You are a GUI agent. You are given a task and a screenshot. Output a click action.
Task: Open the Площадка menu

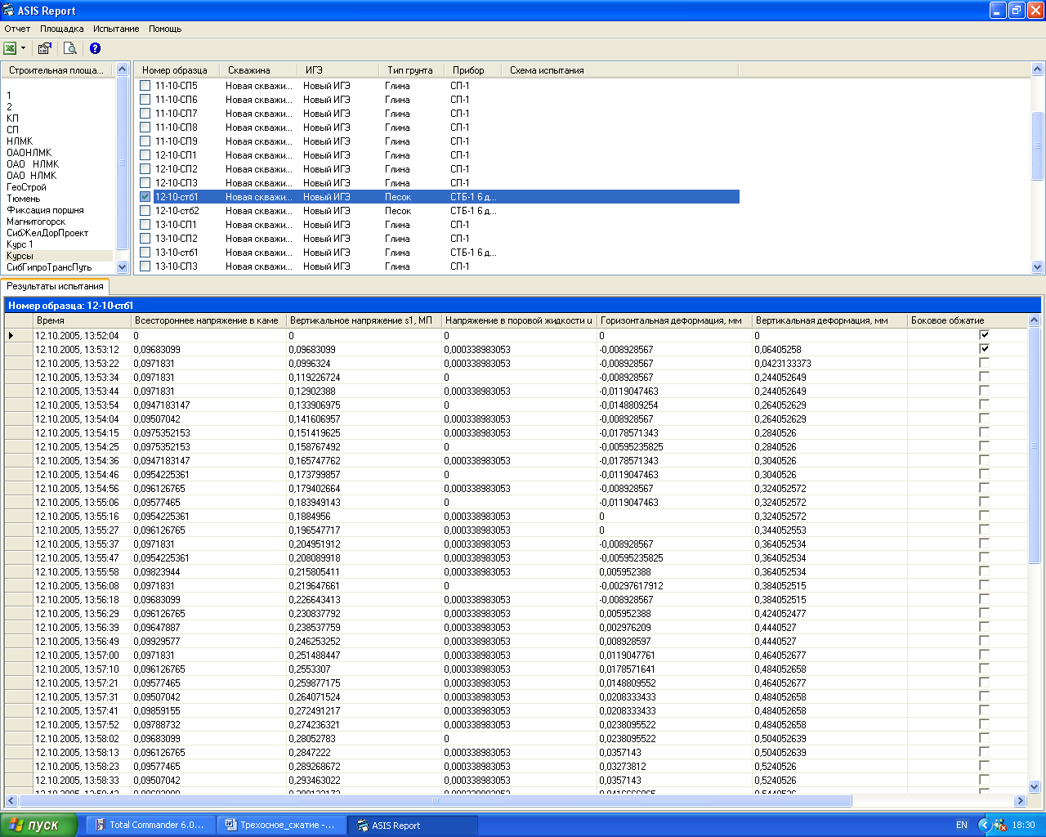coord(62,29)
